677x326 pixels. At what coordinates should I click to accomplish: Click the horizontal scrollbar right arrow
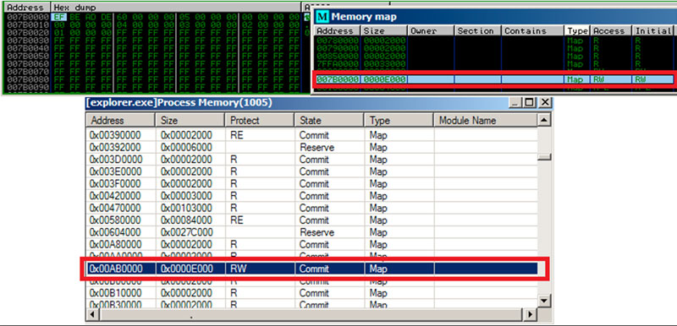531,314
